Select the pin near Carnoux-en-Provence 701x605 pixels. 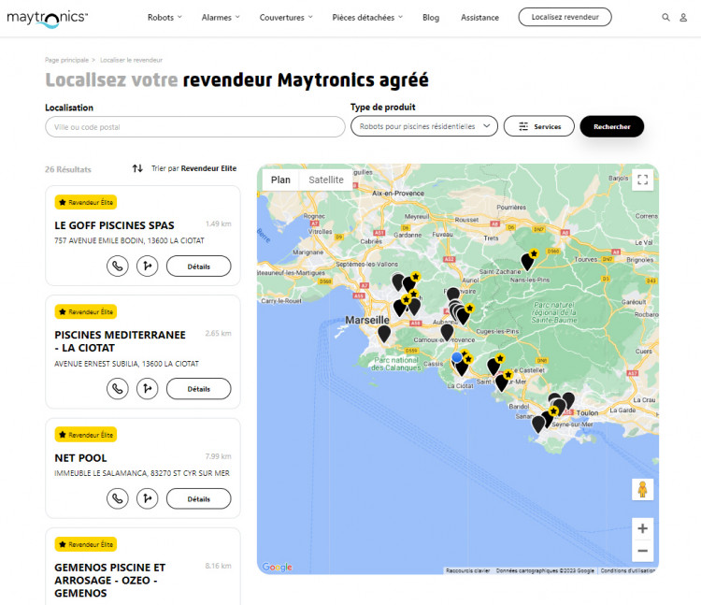click(x=447, y=333)
